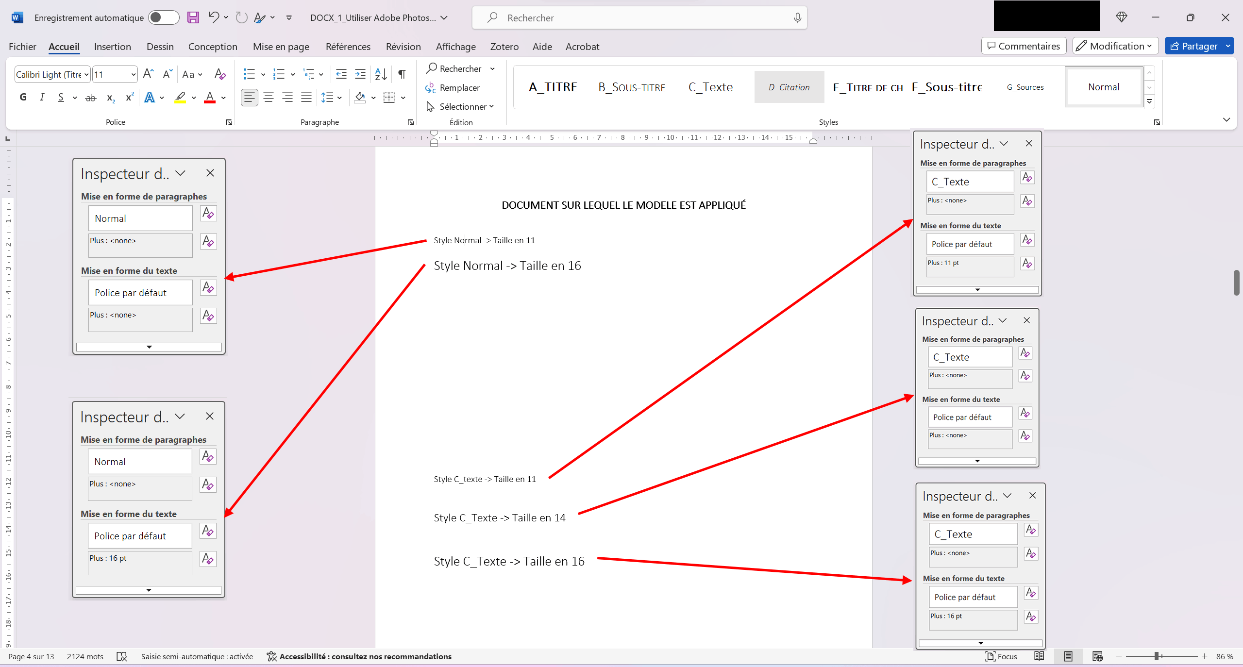Apply red font color
The height and width of the screenshot is (667, 1243).
point(210,98)
